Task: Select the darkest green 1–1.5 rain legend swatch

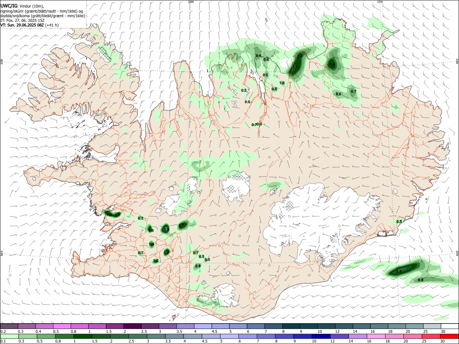Action: tap(84, 336)
